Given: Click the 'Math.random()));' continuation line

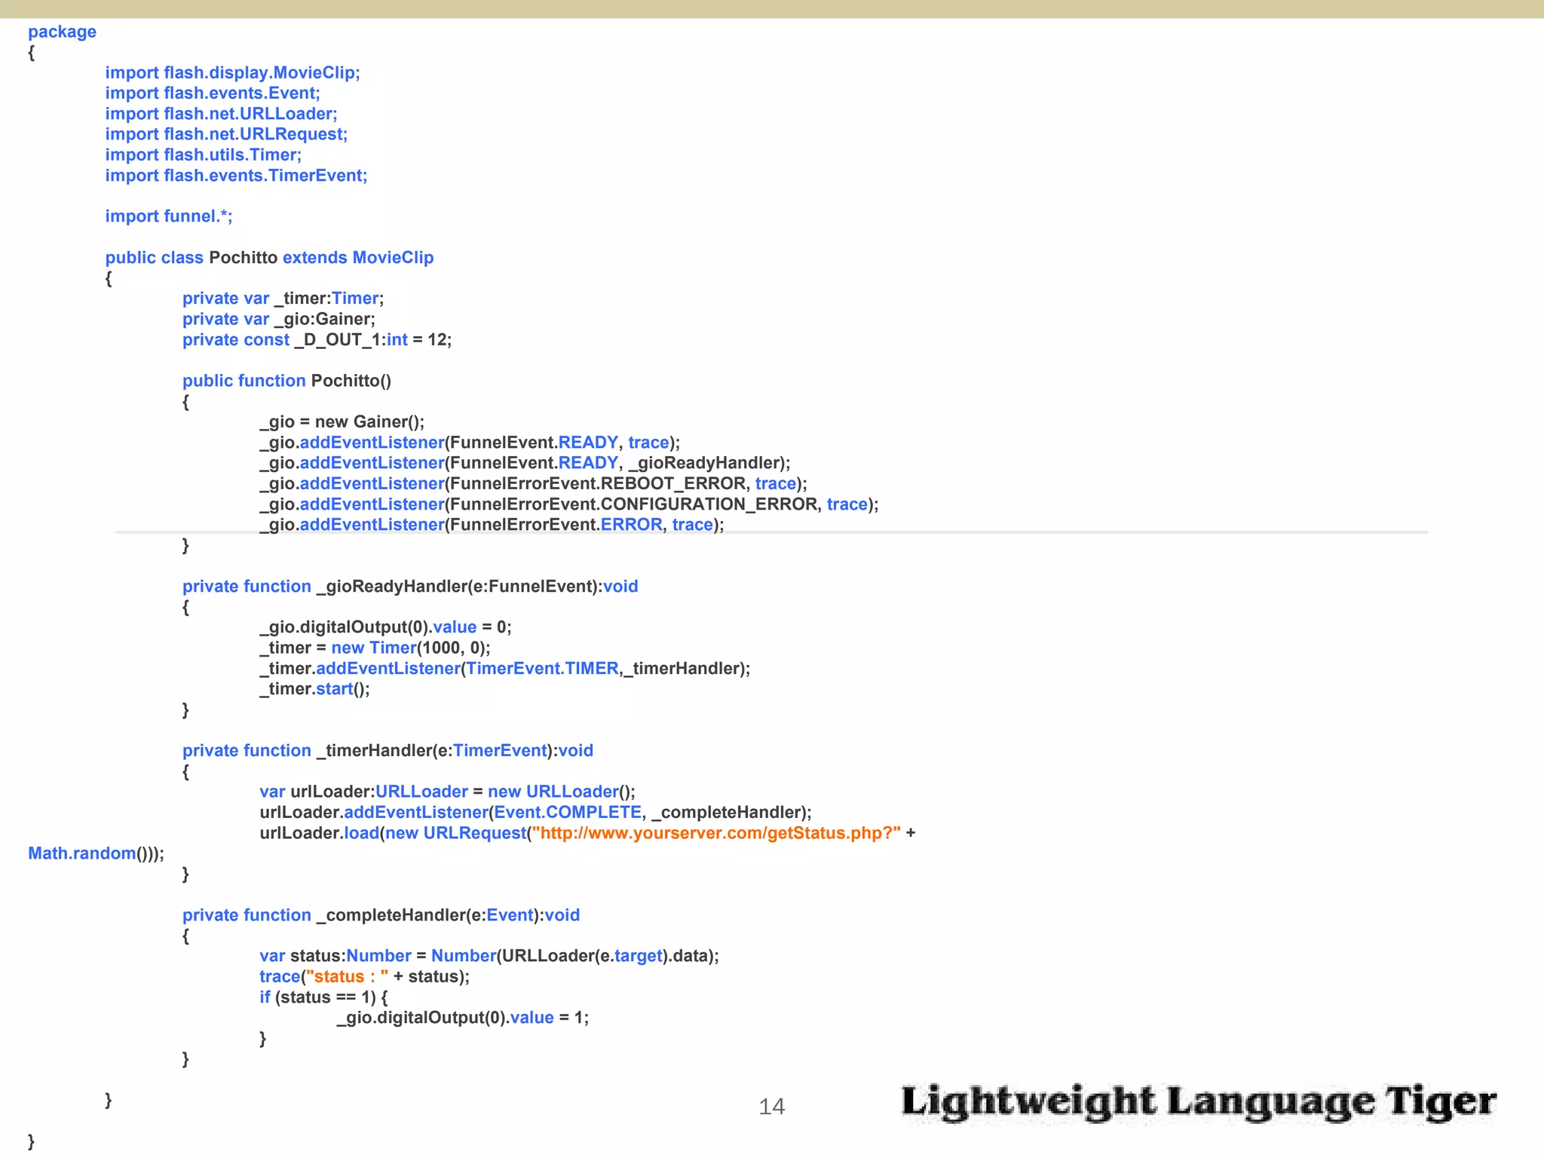Looking at the screenshot, I should click(96, 853).
